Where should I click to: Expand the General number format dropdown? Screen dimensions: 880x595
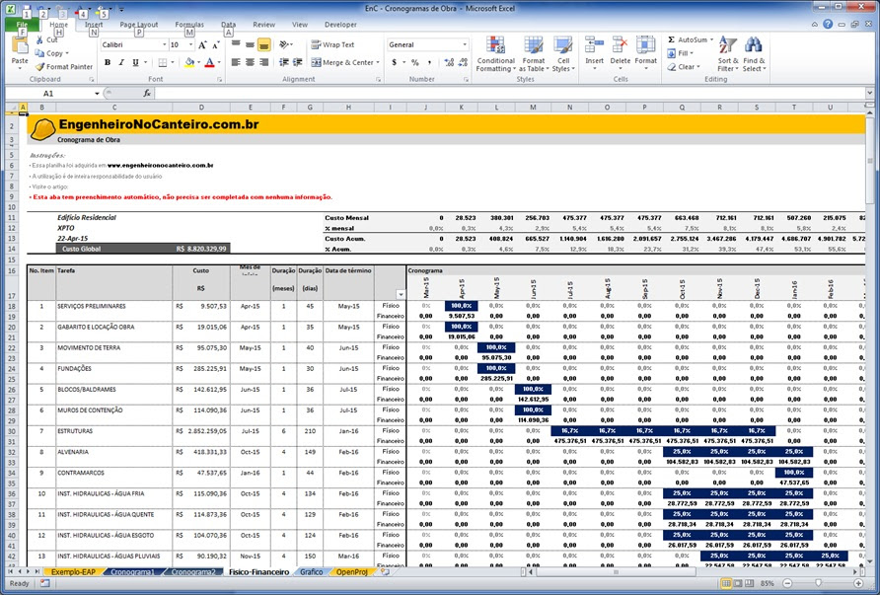[x=465, y=45]
